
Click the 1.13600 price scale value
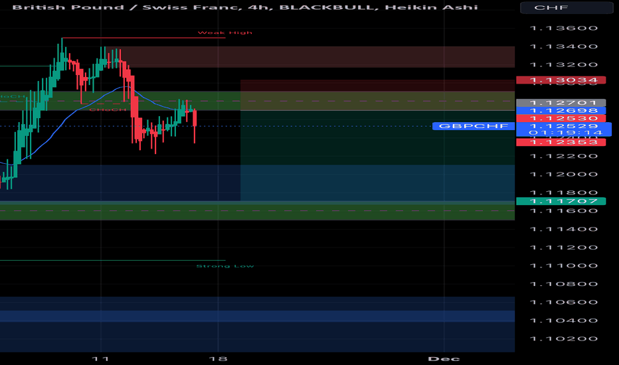coord(564,28)
